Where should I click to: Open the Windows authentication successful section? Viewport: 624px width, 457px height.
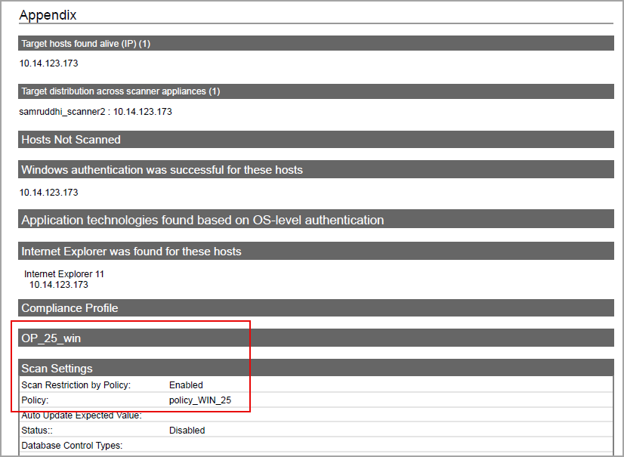point(161,169)
